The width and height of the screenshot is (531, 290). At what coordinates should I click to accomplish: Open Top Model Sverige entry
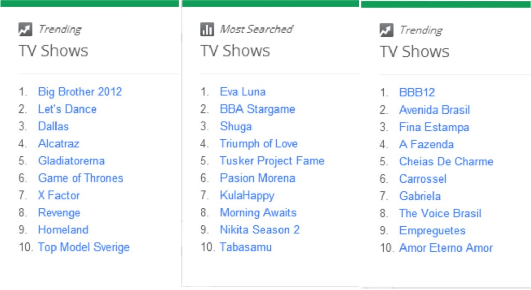point(83,247)
